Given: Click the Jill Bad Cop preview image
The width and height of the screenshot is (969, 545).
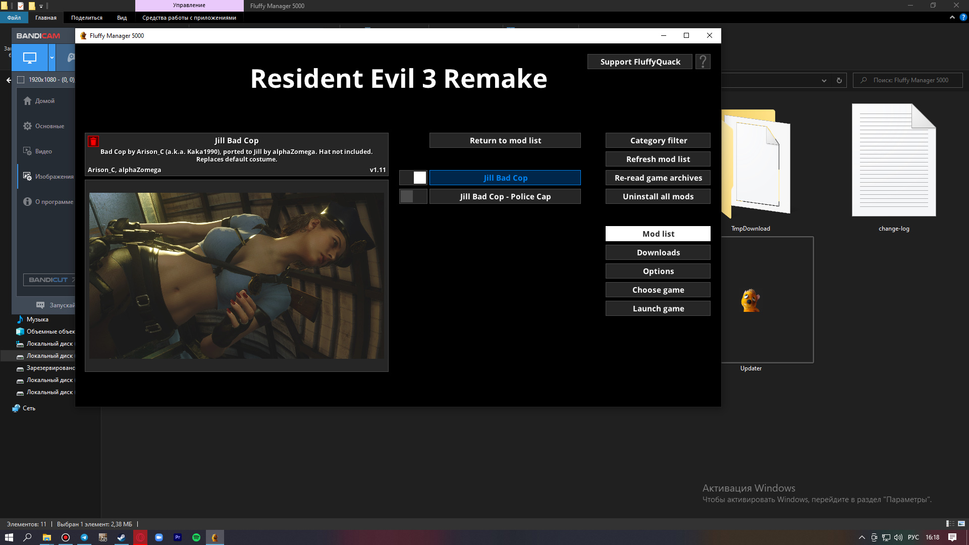Looking at the screenshot, I should 236,276.
